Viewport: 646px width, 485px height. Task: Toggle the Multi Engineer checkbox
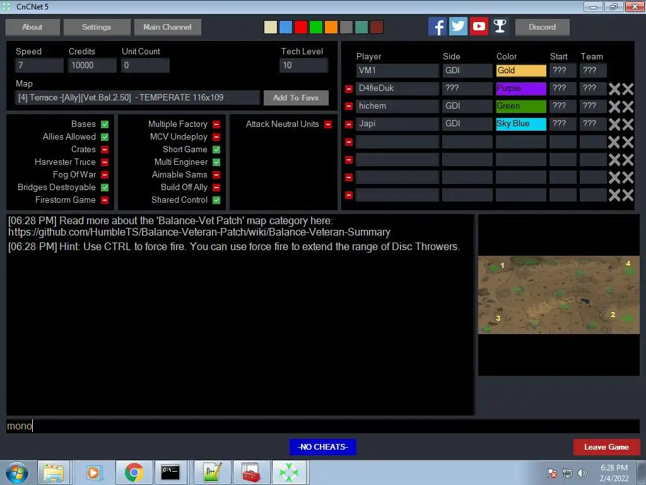pos(216,162)
